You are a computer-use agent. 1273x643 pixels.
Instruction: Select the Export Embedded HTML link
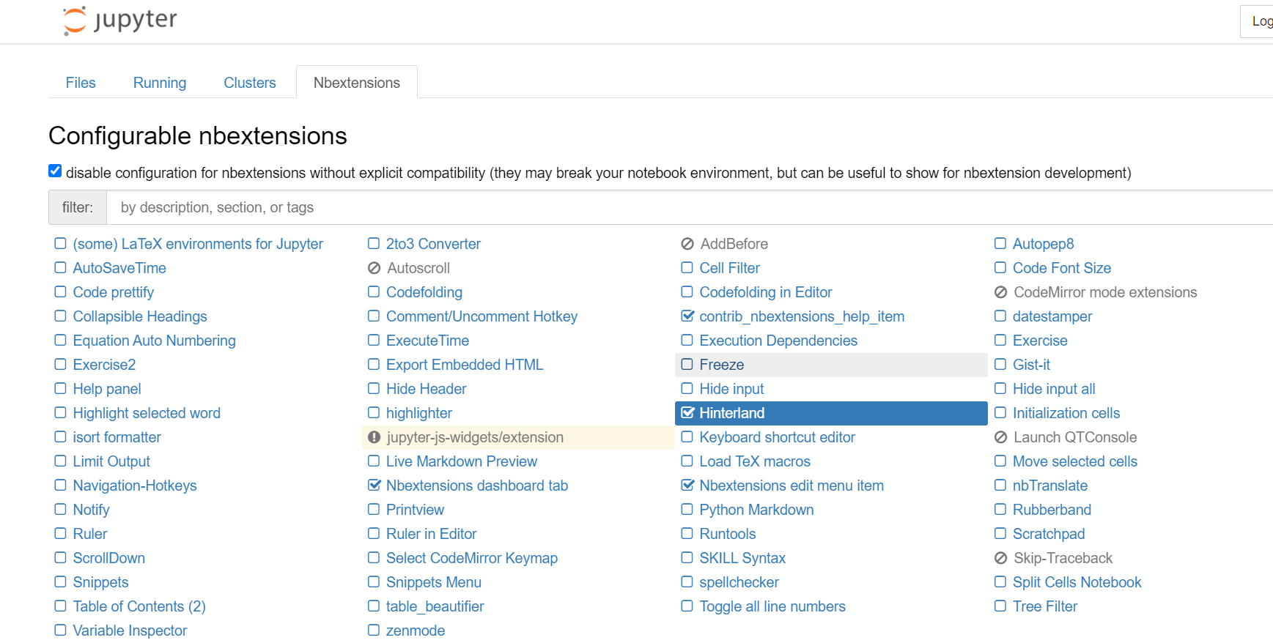465,365
